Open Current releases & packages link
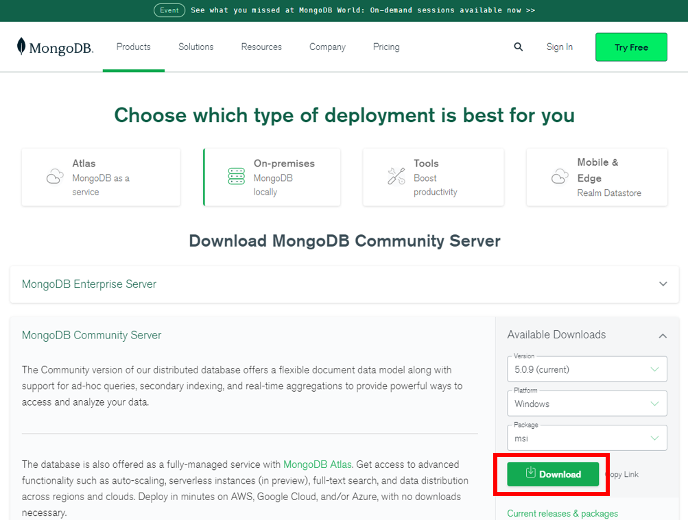 562,513
